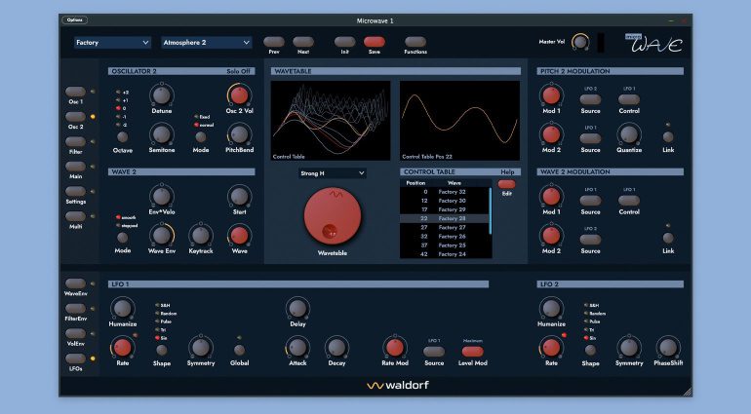Click the Oscillator 2 Detune knob
The width and height of the screenshot is (751, 414).
pyautogui.click(x=161, y=95)
